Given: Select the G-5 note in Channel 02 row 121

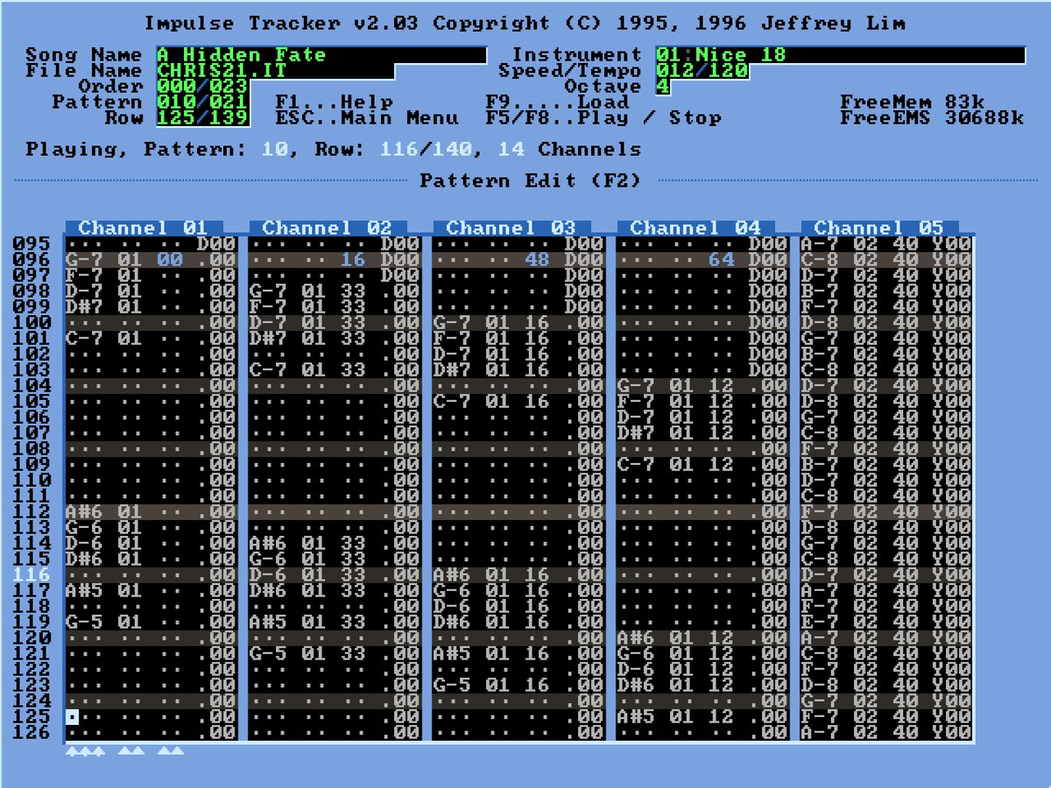Looking at the screenshot, I should [x=269, y=654].
